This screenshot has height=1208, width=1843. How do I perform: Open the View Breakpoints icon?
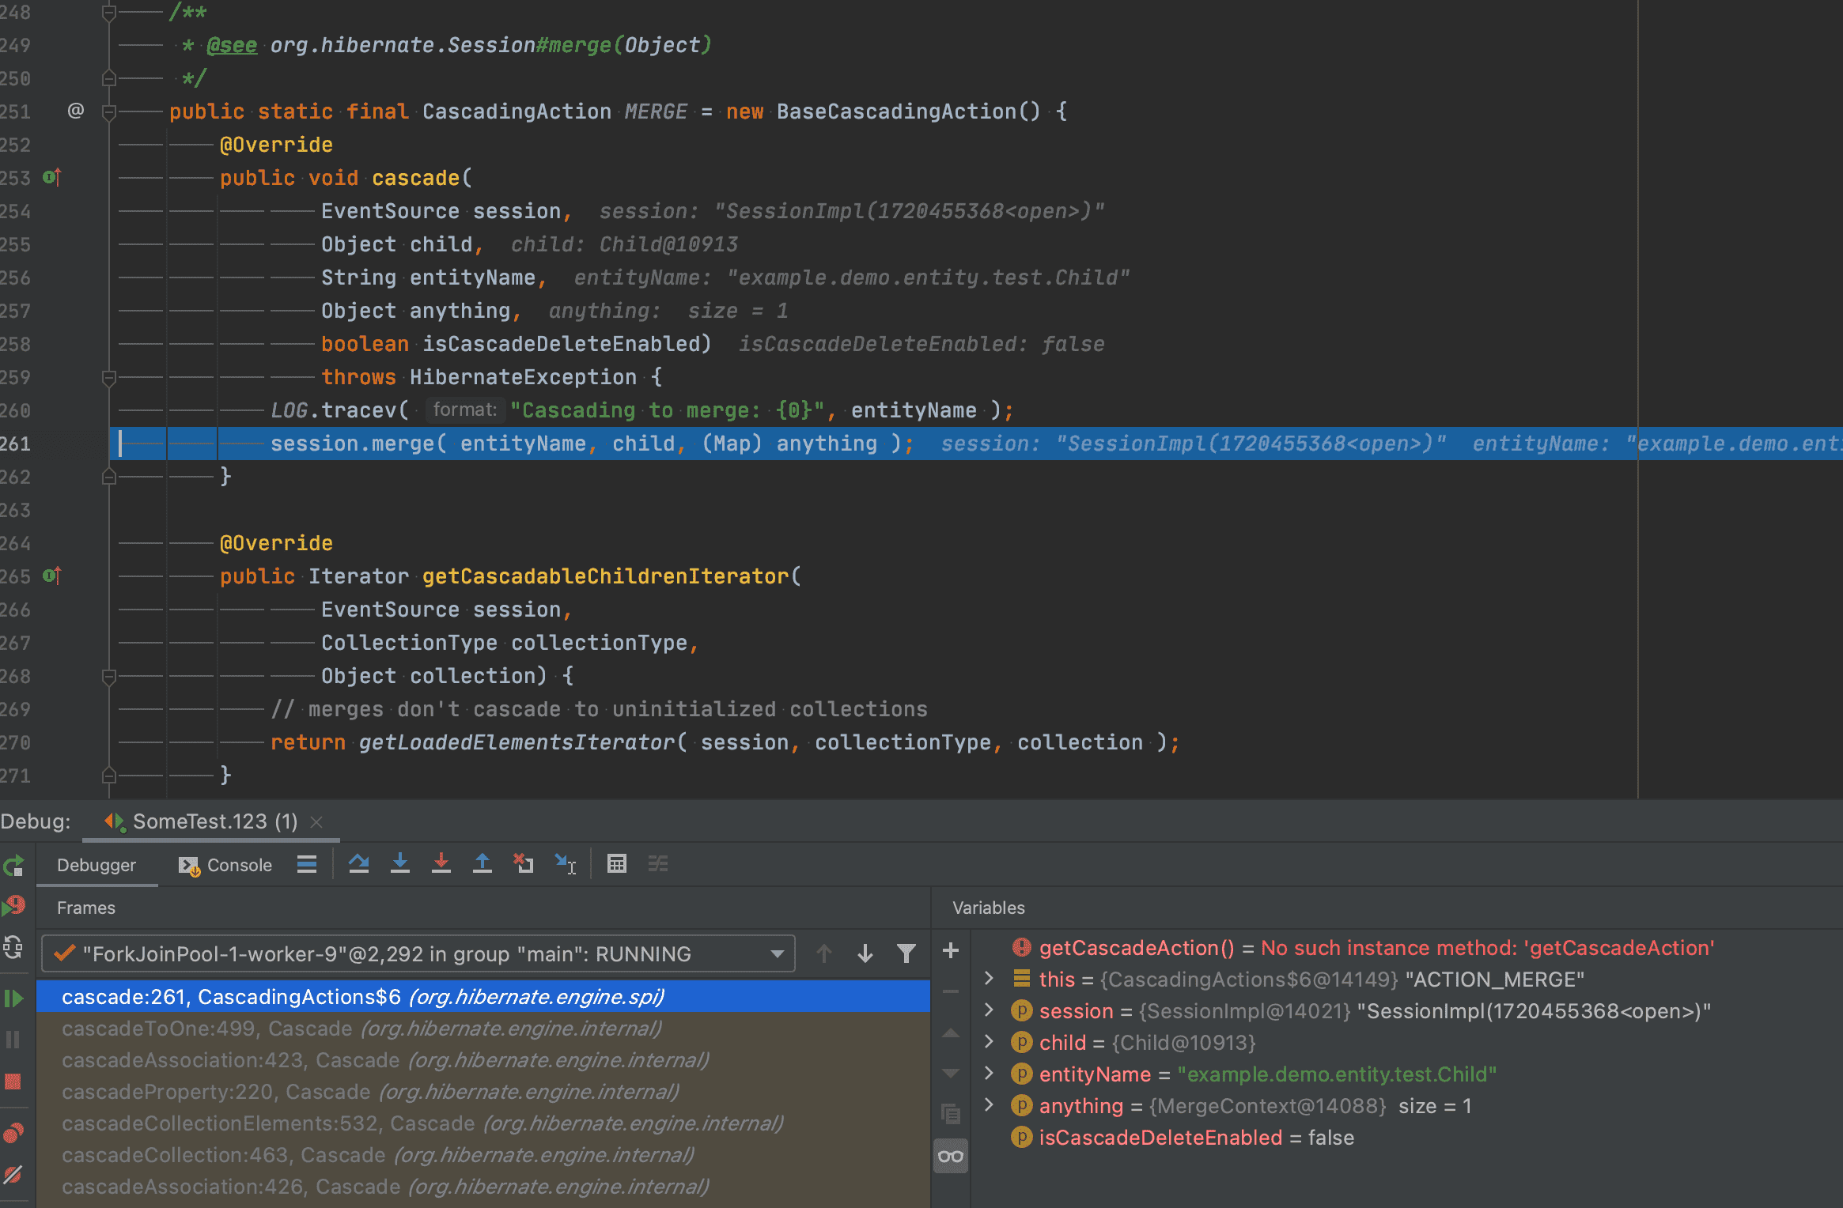[x=13, y=1134]
